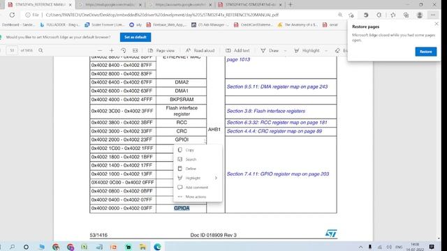Viewport: 447px width, 251px height.
Task: Open Settings and more ellipsis menu
Action: click(433, 15)
